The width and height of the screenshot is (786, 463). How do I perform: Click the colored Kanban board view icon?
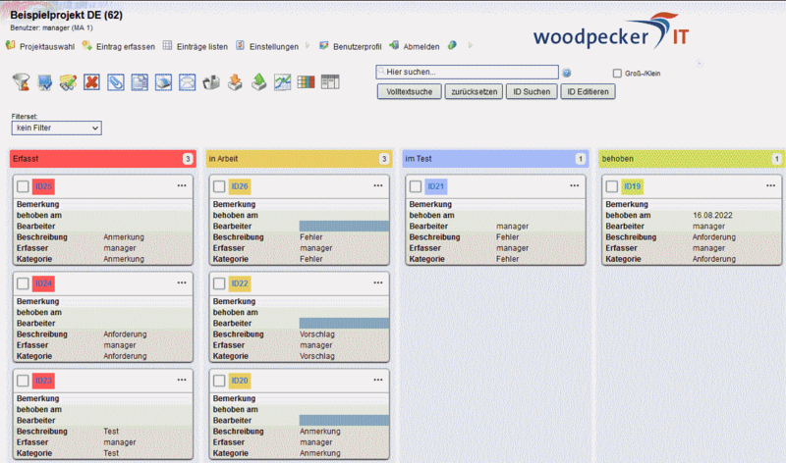[x=306, y=82]
